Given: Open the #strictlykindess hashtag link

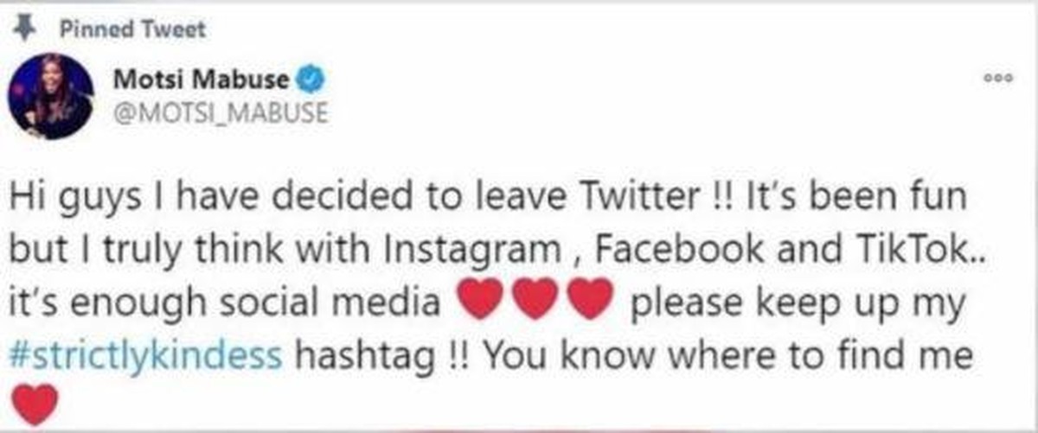Looking at the screenshot, I should (147, 354).
